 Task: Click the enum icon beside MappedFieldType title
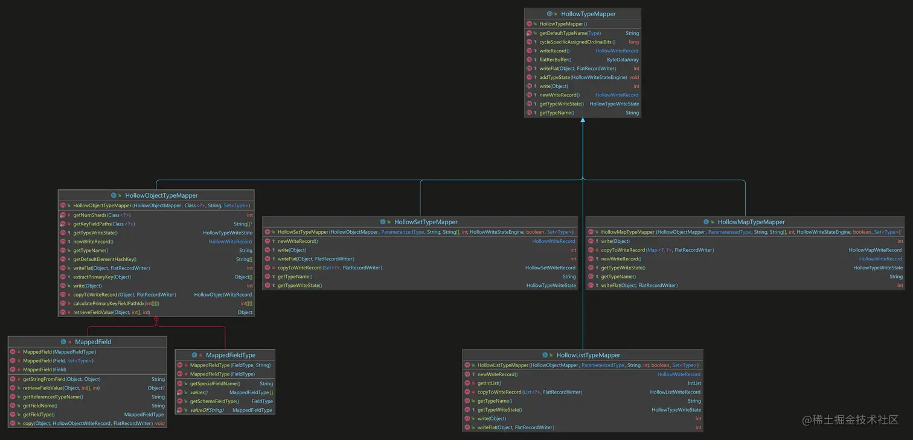coord(194,354)
